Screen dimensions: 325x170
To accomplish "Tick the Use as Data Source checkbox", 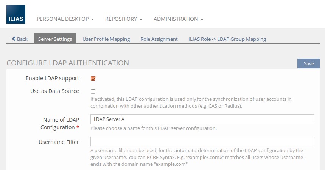I will [93, 91].
